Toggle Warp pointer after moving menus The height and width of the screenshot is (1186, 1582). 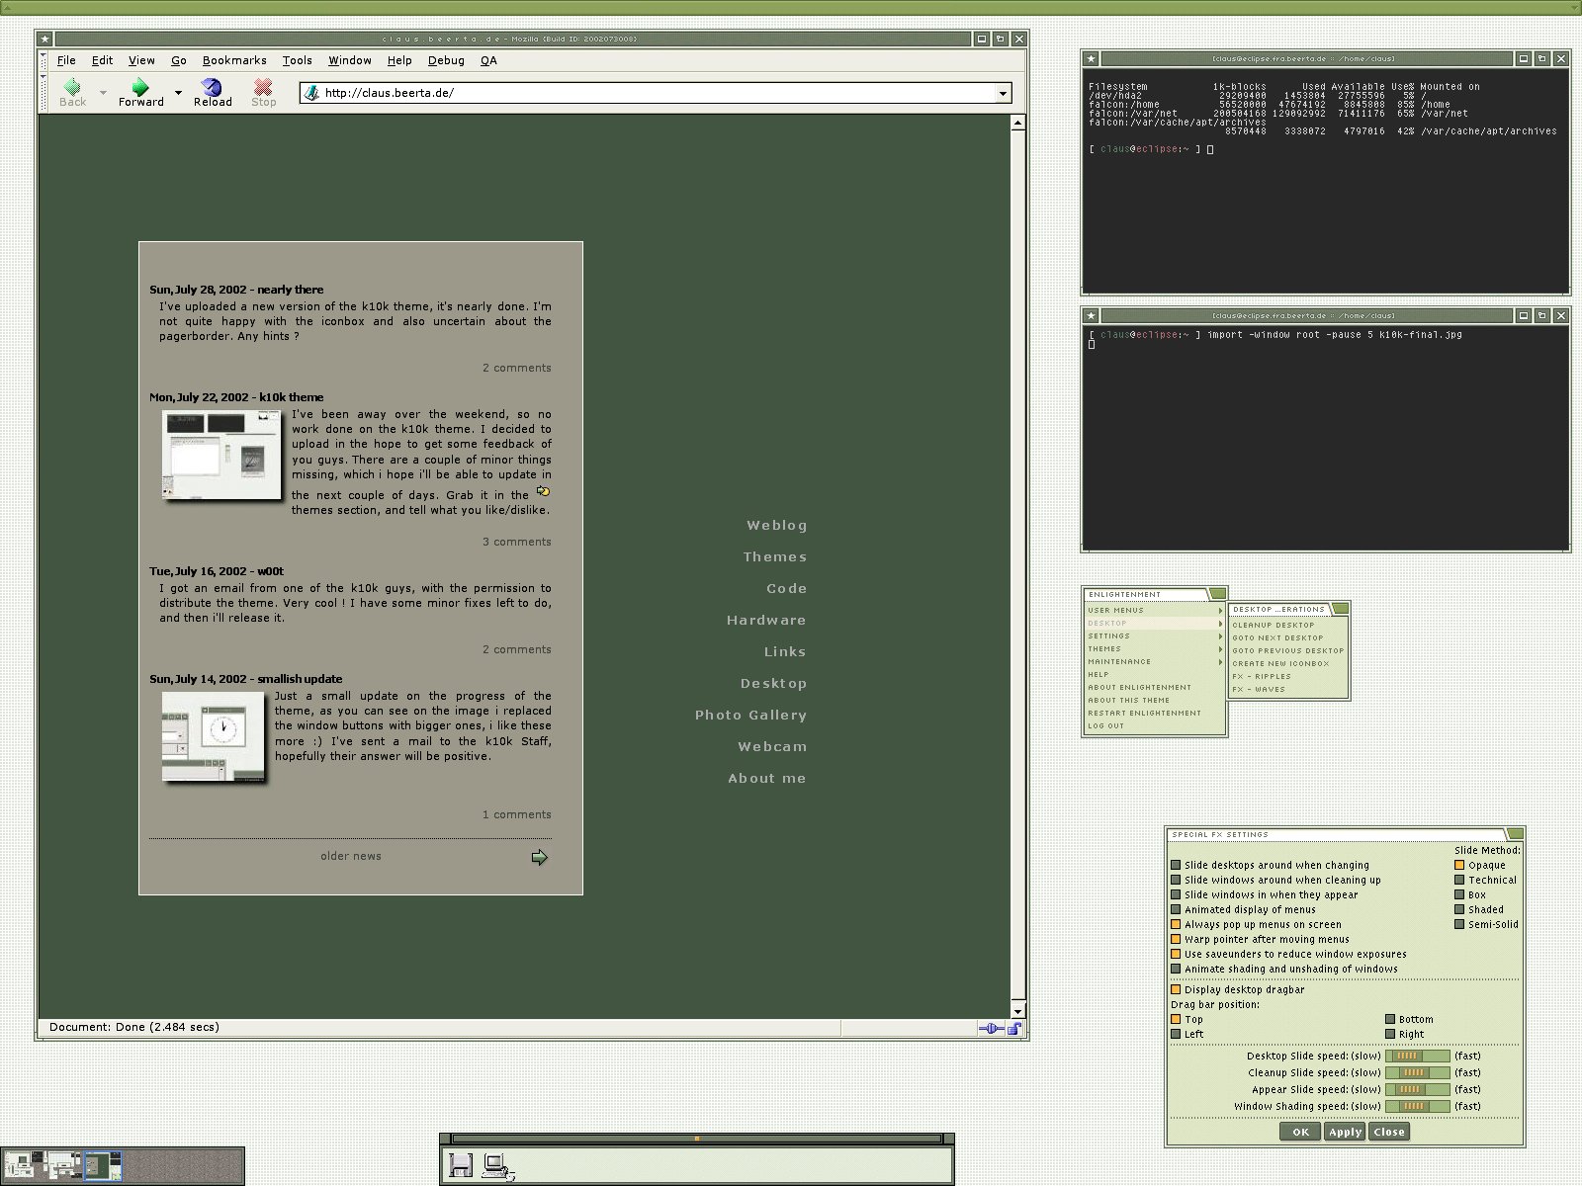point(1176,940)
